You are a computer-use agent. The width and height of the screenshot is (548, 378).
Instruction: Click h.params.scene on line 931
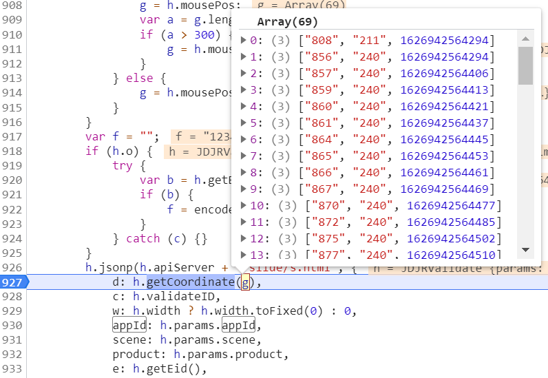point(208,340)
